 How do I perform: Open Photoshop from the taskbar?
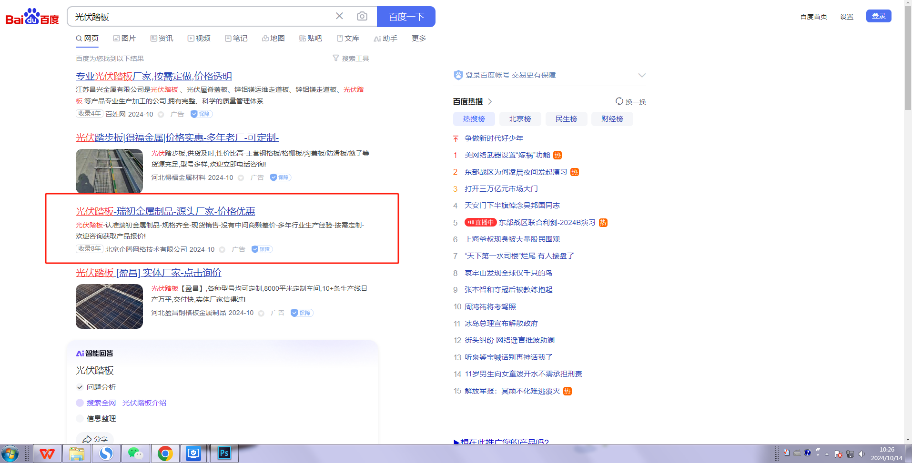point(224,453)
